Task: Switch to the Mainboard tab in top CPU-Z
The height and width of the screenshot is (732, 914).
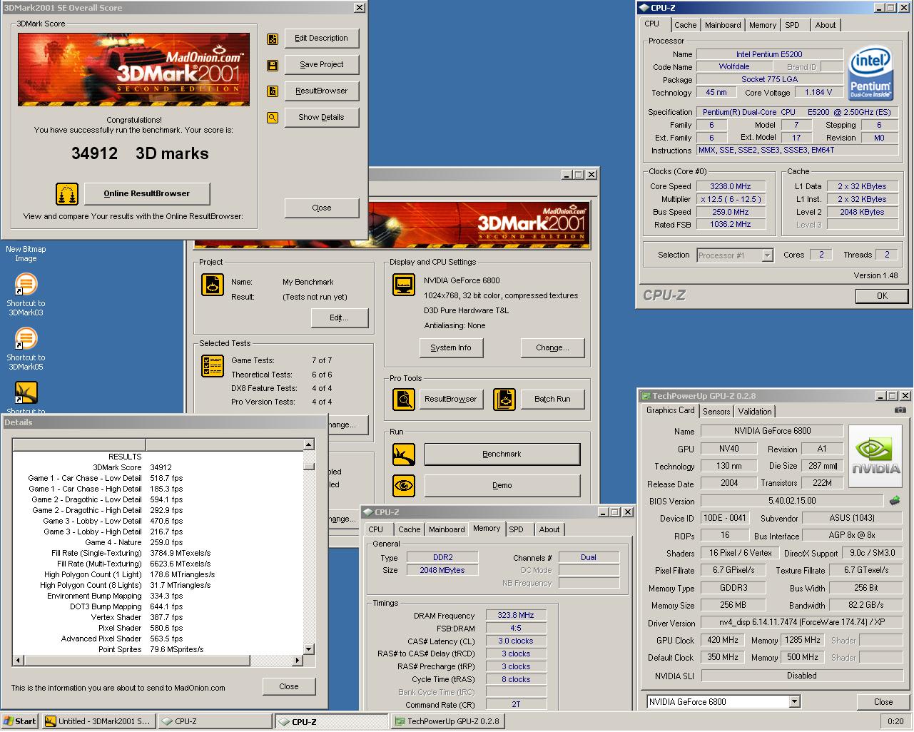Action: click(723, 25)
